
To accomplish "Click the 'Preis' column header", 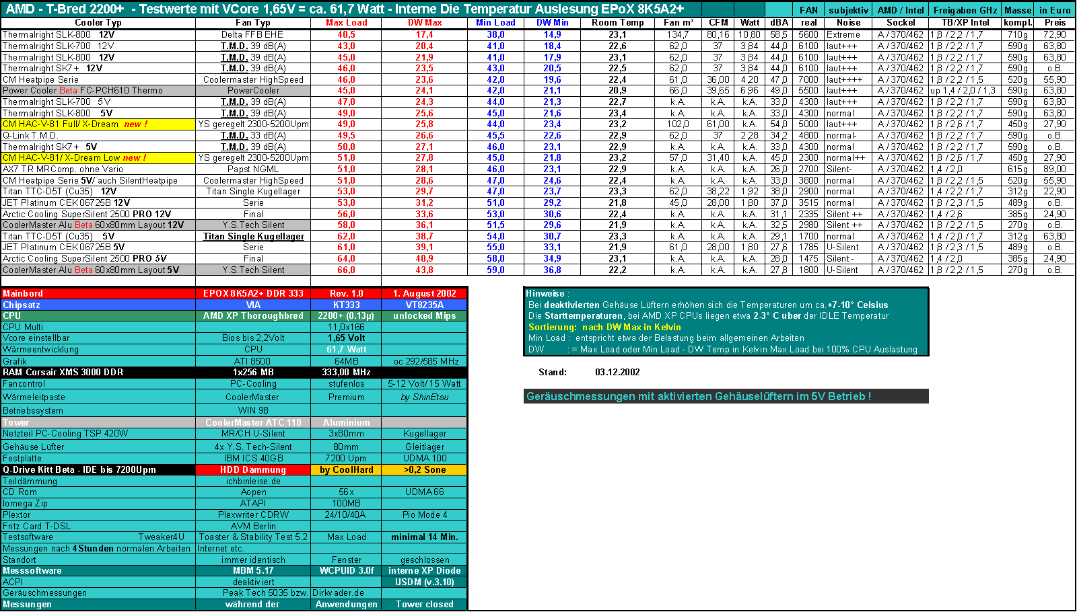I will point(1055,23).
